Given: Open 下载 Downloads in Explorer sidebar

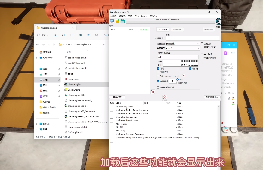Looking at the screenshot, I should pyautogui.click(x=45, y=74).
